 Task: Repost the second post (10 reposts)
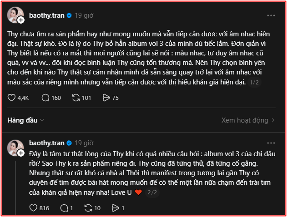[x=88, y=208]
